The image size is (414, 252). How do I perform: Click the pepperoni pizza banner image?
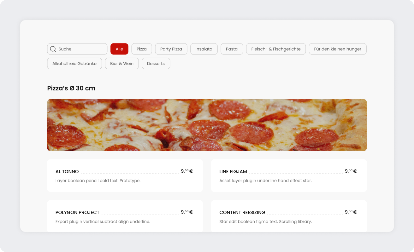(207, 125)
